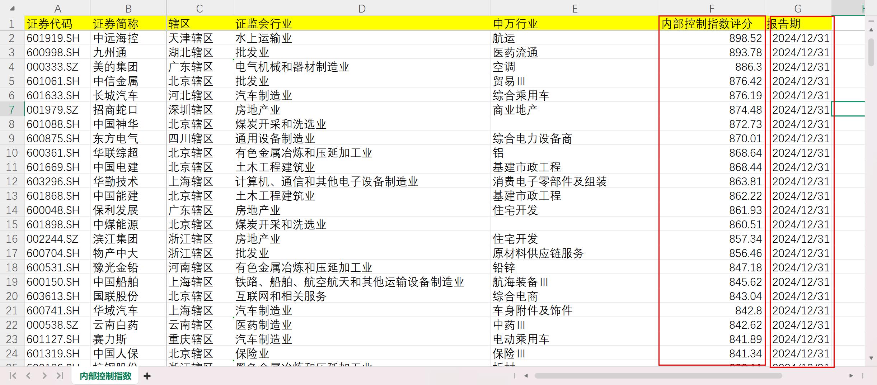This screenshot has height=385, width=877.
Task: Click the 电气机械和器材制造业 cell
Action: 362,67
